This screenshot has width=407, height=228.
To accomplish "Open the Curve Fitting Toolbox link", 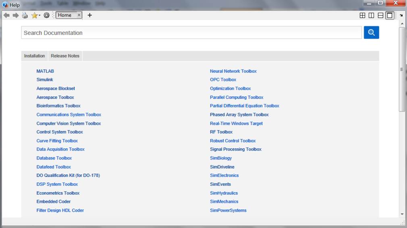I will point(57,141).
